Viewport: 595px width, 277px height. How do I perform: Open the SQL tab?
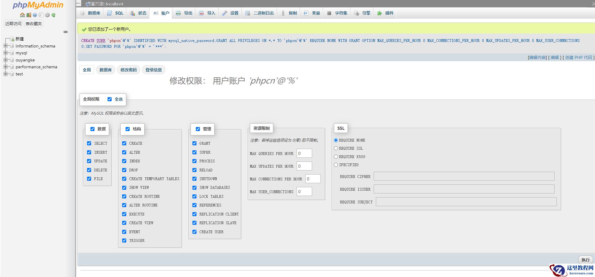point(115,13)
